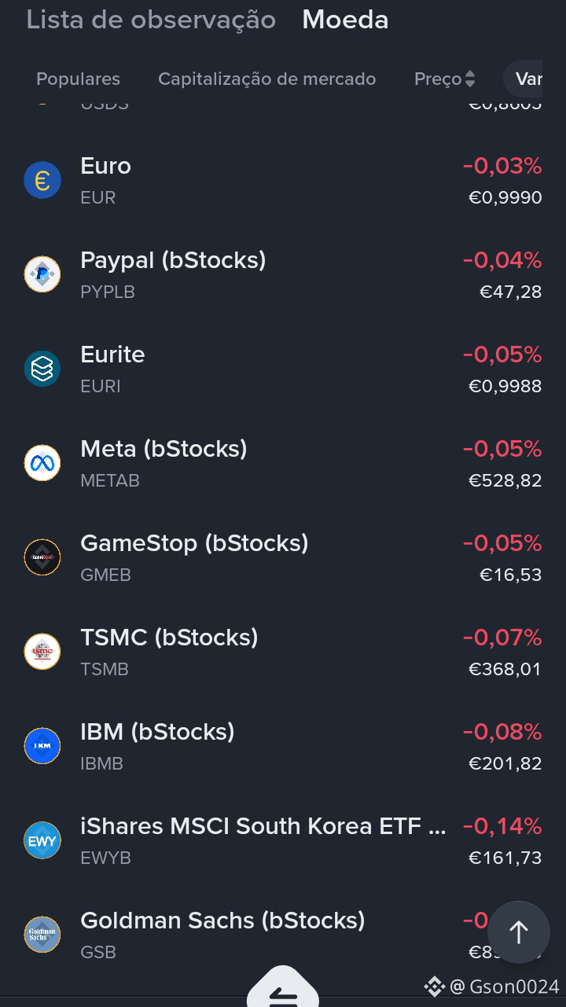Tap the IBM logo icon

[x=42, y=746]
